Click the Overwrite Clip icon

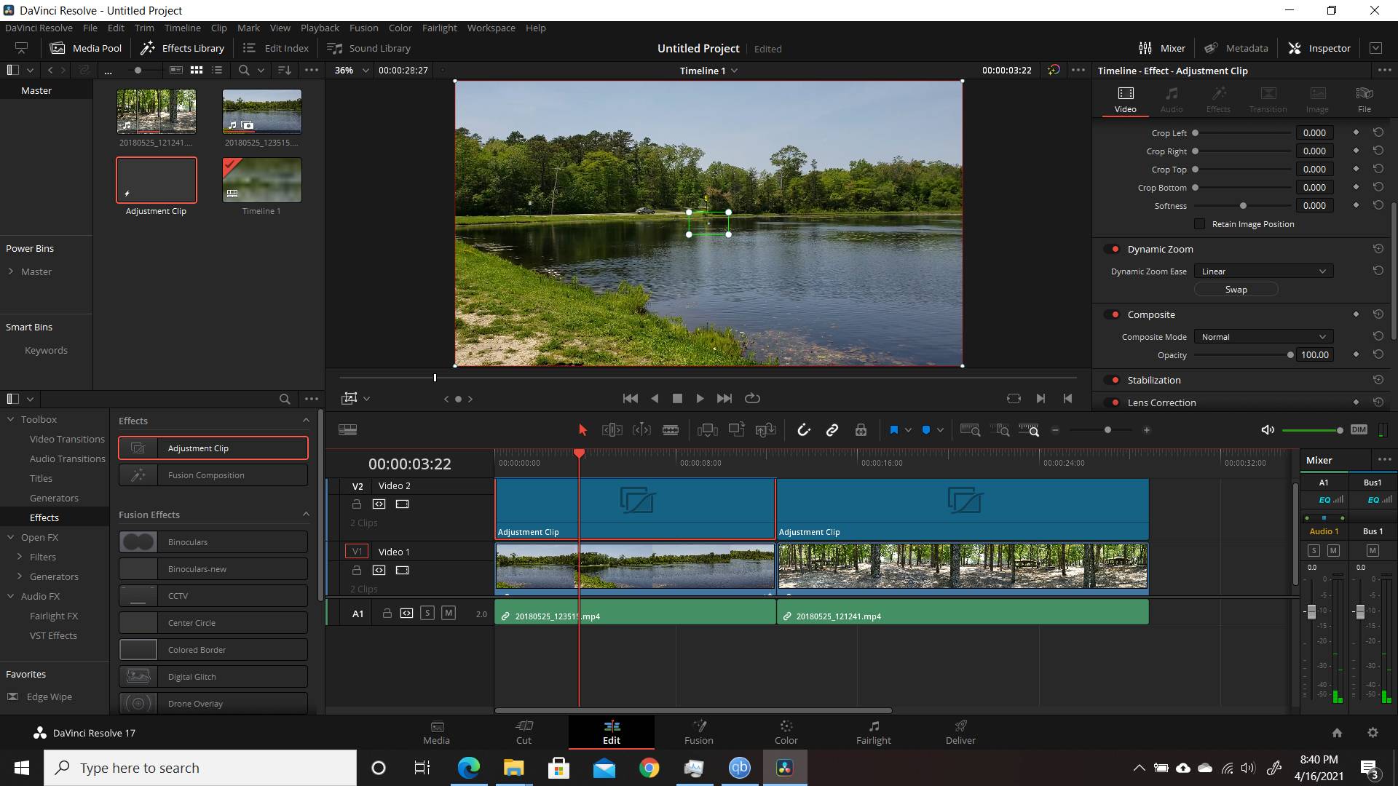point(736,430)
